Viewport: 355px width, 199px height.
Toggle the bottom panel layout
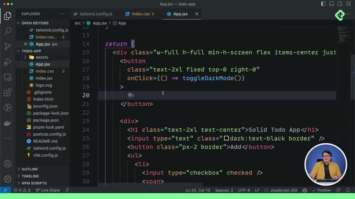pyautogui.click(x=331, y=3)
